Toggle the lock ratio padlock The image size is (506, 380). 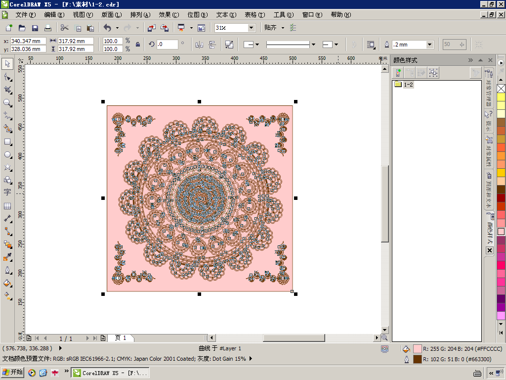pyautogui.click(x=138, y=45)
